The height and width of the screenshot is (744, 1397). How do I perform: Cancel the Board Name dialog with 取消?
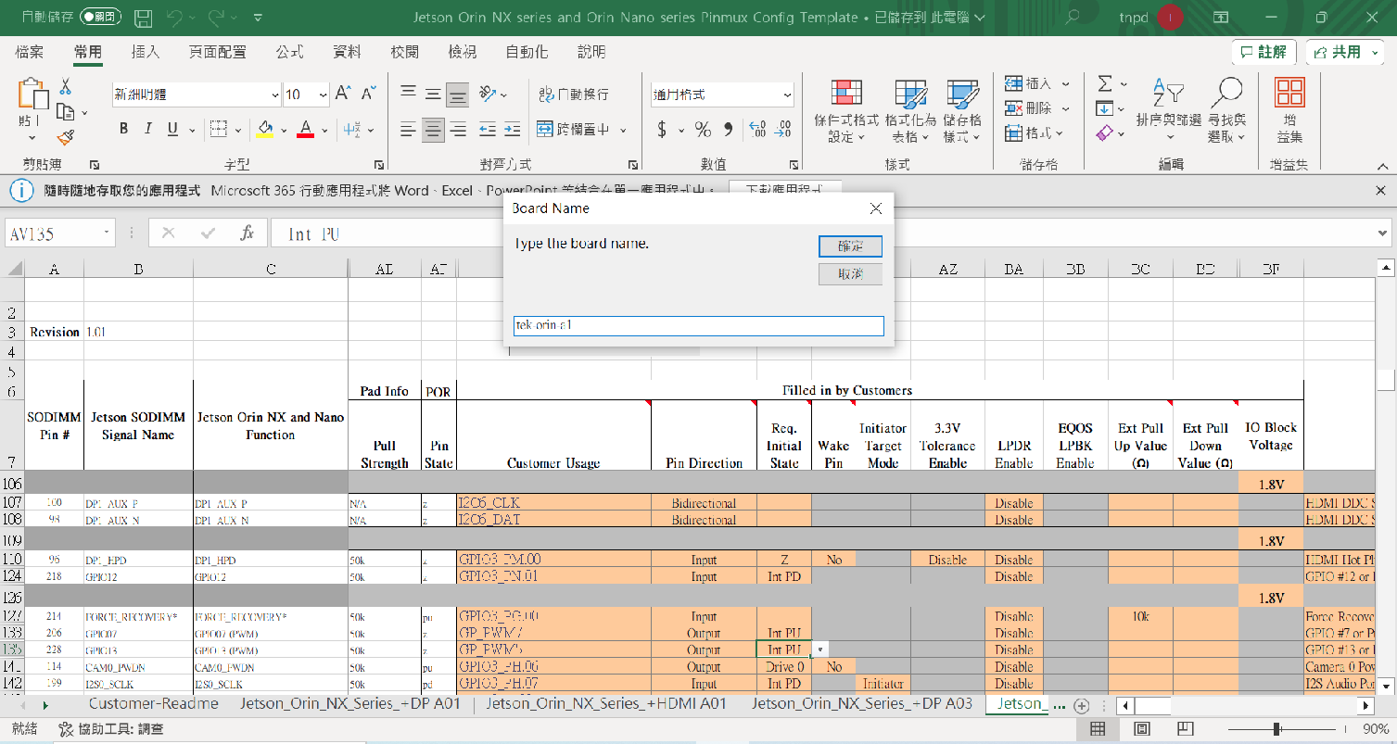tap(850, 274)
